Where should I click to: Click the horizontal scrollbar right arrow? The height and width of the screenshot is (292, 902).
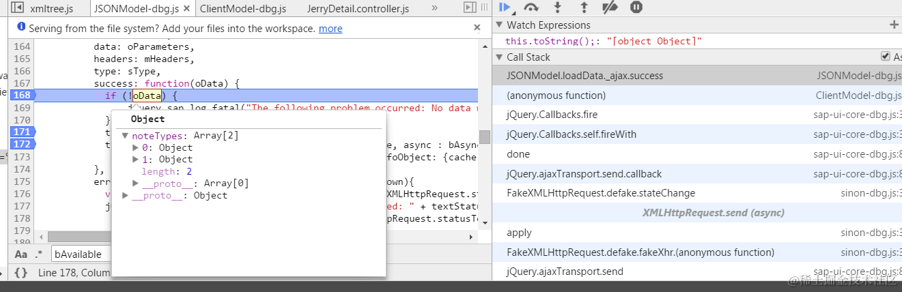coord(470,237)
